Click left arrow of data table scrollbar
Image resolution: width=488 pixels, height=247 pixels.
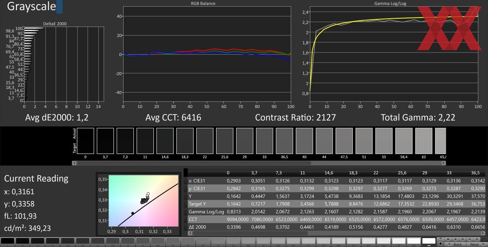190,233
